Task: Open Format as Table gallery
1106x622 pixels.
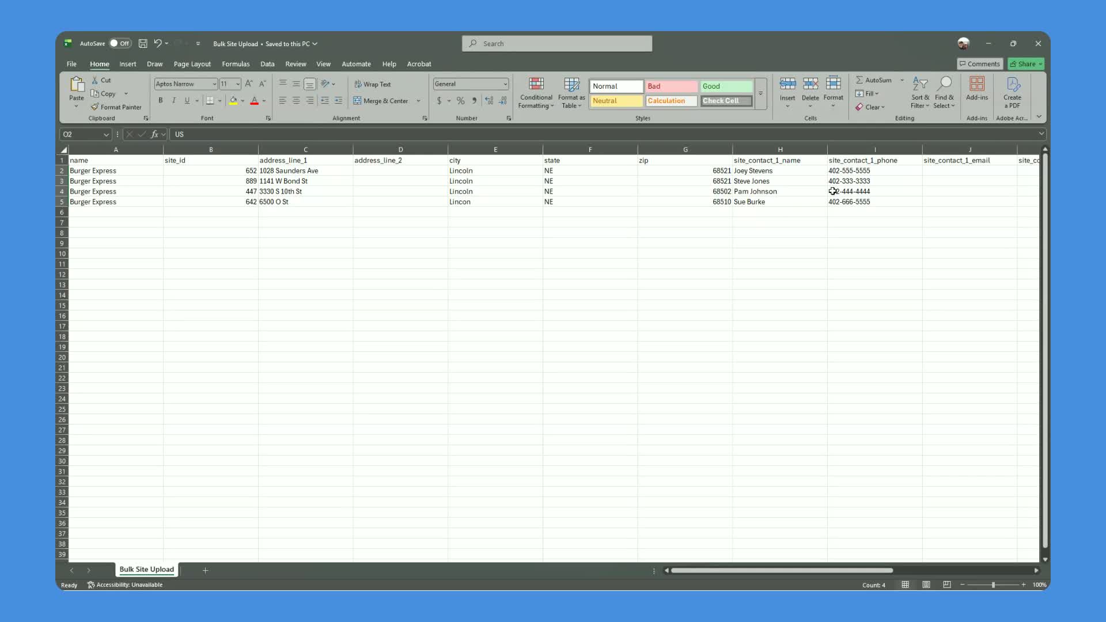Action: (x=571, y=93)
